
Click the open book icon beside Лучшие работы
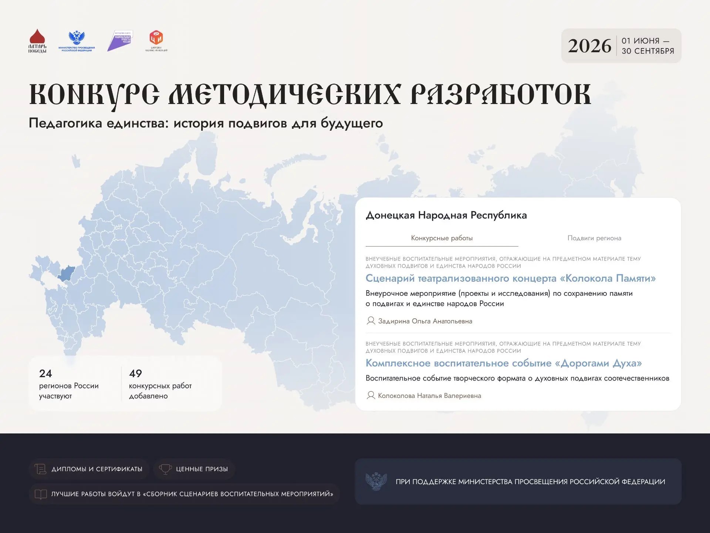[x=41, y=494]
